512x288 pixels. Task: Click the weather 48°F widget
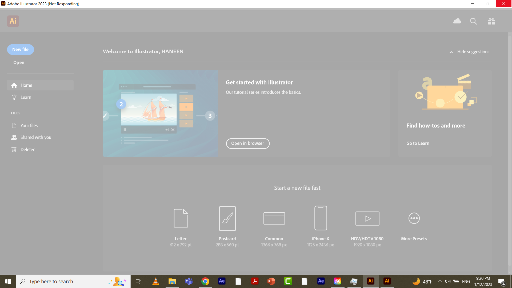[x=422, y=281]
